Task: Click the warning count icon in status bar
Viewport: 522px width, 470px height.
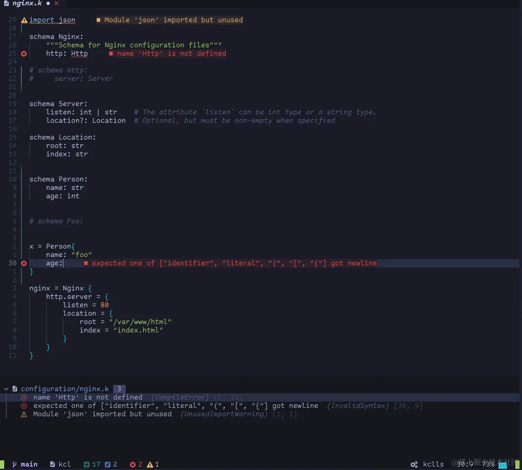Action: coord(150,464)
